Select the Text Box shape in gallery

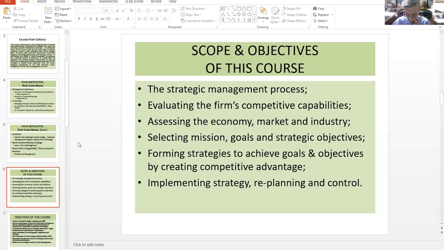coord(223,9)
